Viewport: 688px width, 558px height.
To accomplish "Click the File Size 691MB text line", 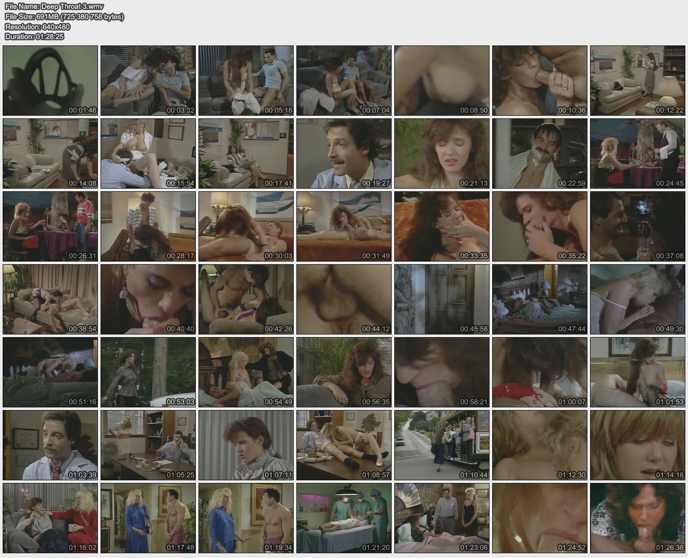I will pos(65,17).
